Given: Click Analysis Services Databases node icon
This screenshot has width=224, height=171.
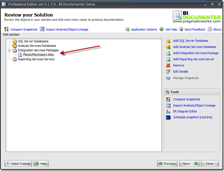Looking at the screenshot, I should click(14, 46).
